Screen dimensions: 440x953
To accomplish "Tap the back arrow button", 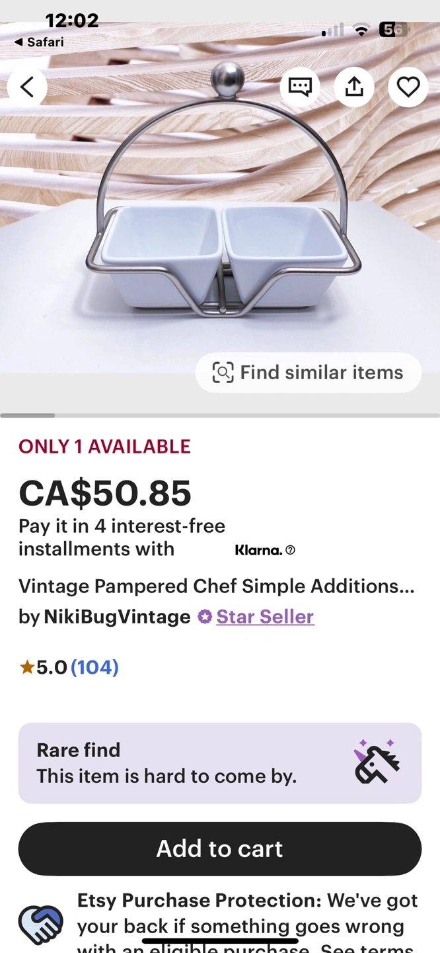I will (27, 87).
